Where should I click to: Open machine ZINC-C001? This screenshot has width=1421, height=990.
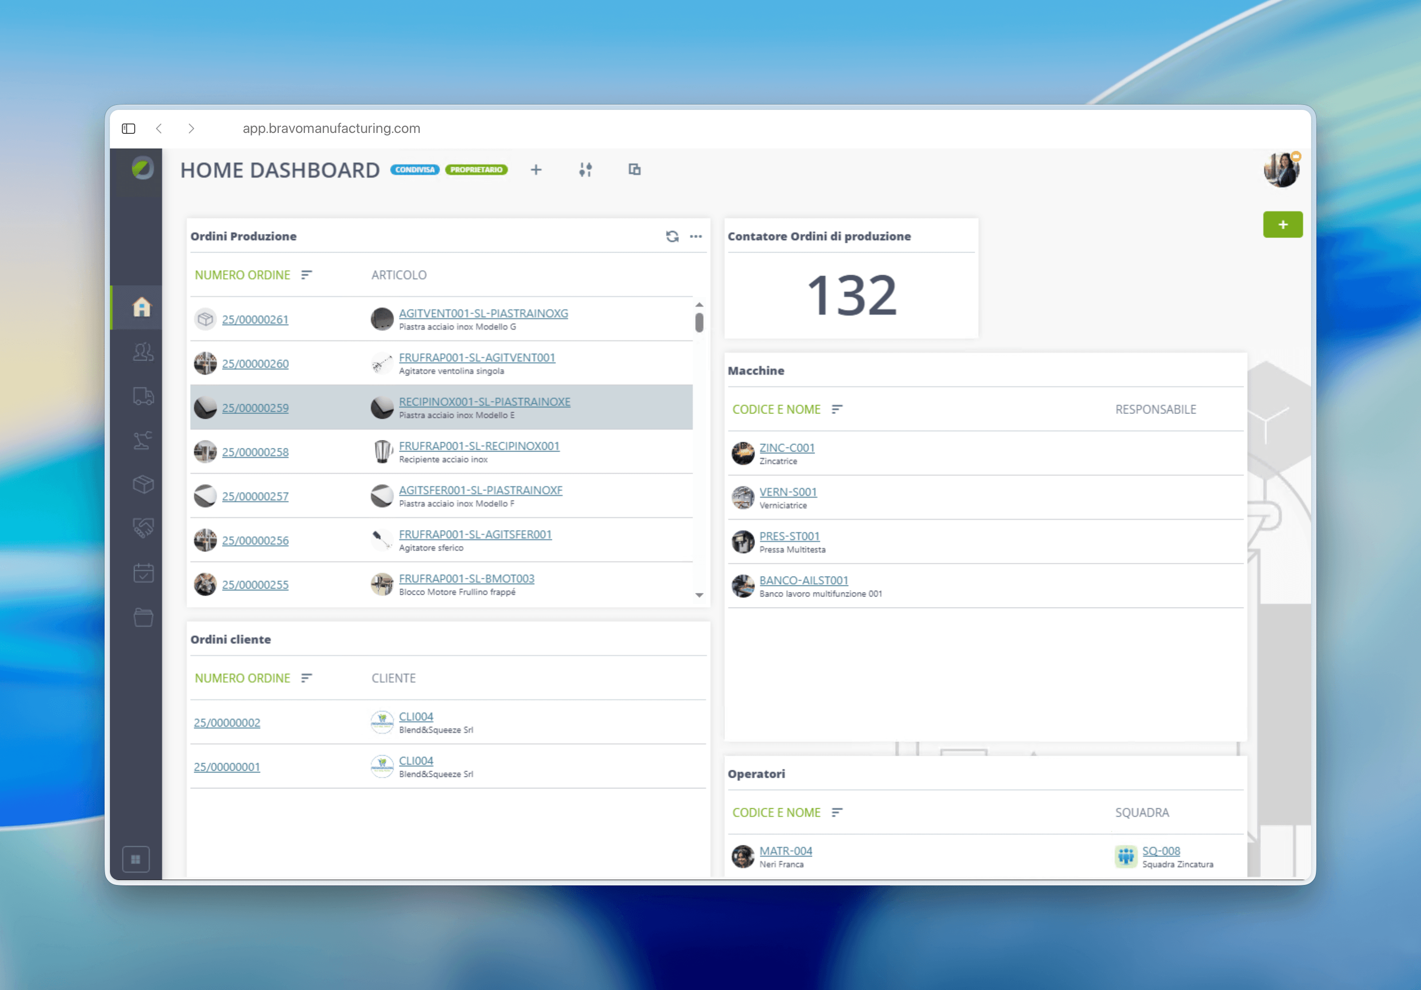pos(787,447)
